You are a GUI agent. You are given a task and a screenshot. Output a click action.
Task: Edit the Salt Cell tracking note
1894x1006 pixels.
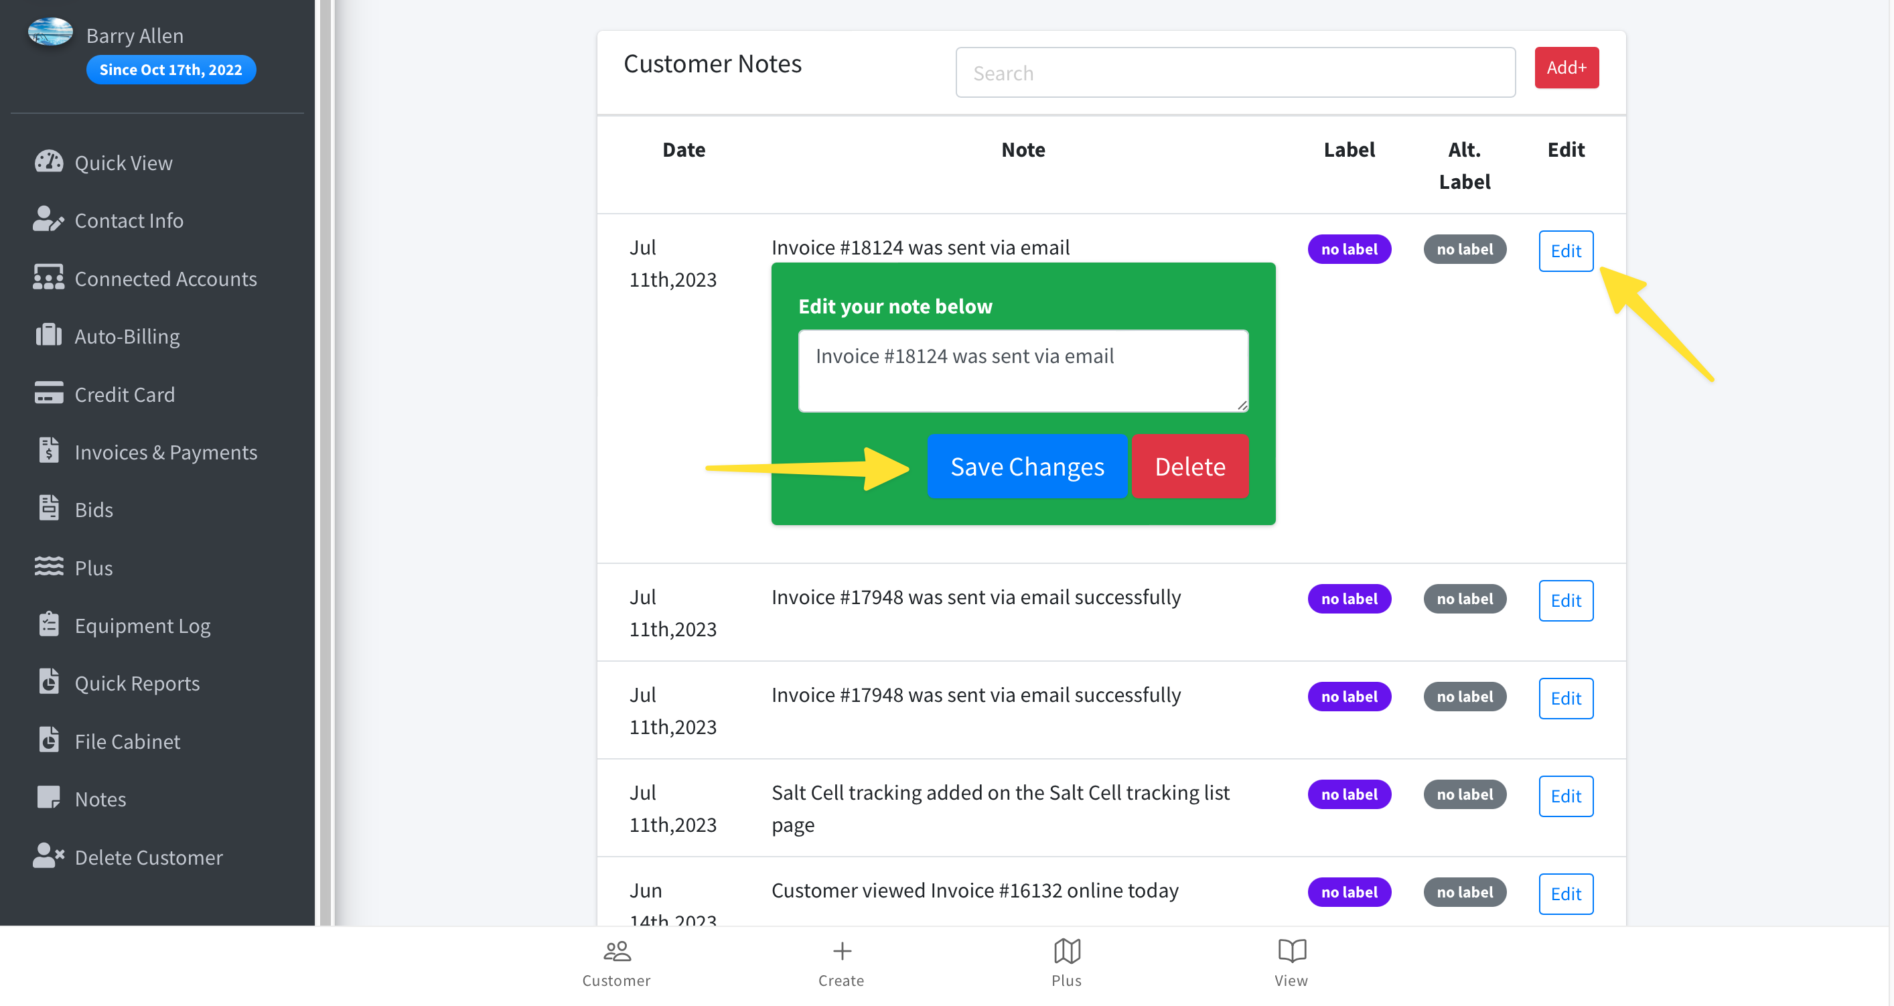click(x=1565, y=796)
